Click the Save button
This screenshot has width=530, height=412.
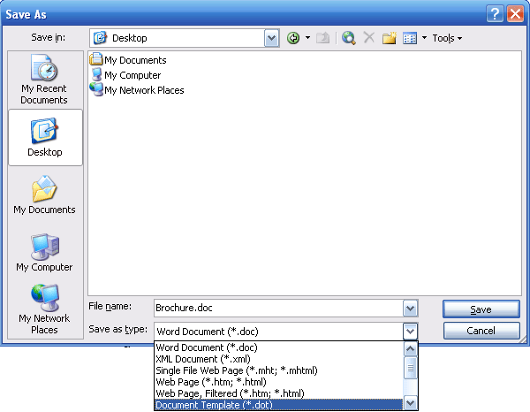tap(481, 309)
